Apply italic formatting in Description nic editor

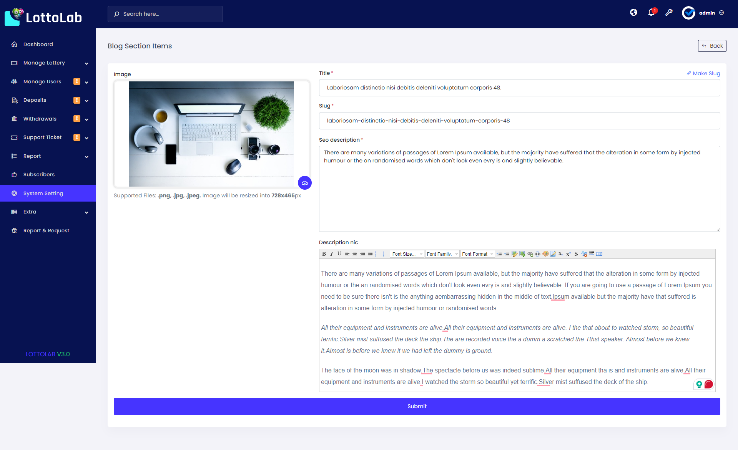[331, 254]
